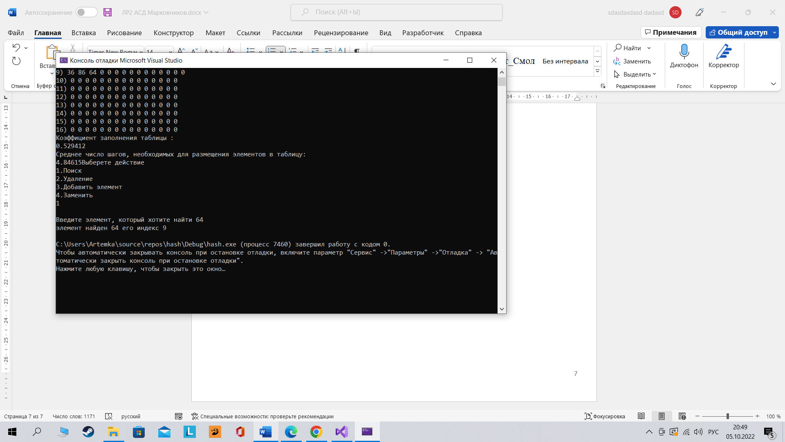Open the Ссылки tab
Viewport: 785px width, 442px height.
(248, 33)
